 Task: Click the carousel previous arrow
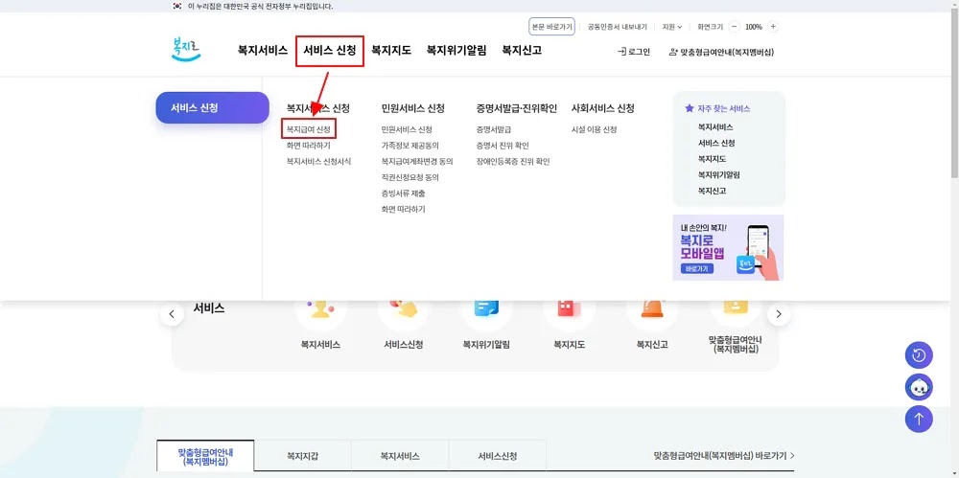click(x=172, y=314)
